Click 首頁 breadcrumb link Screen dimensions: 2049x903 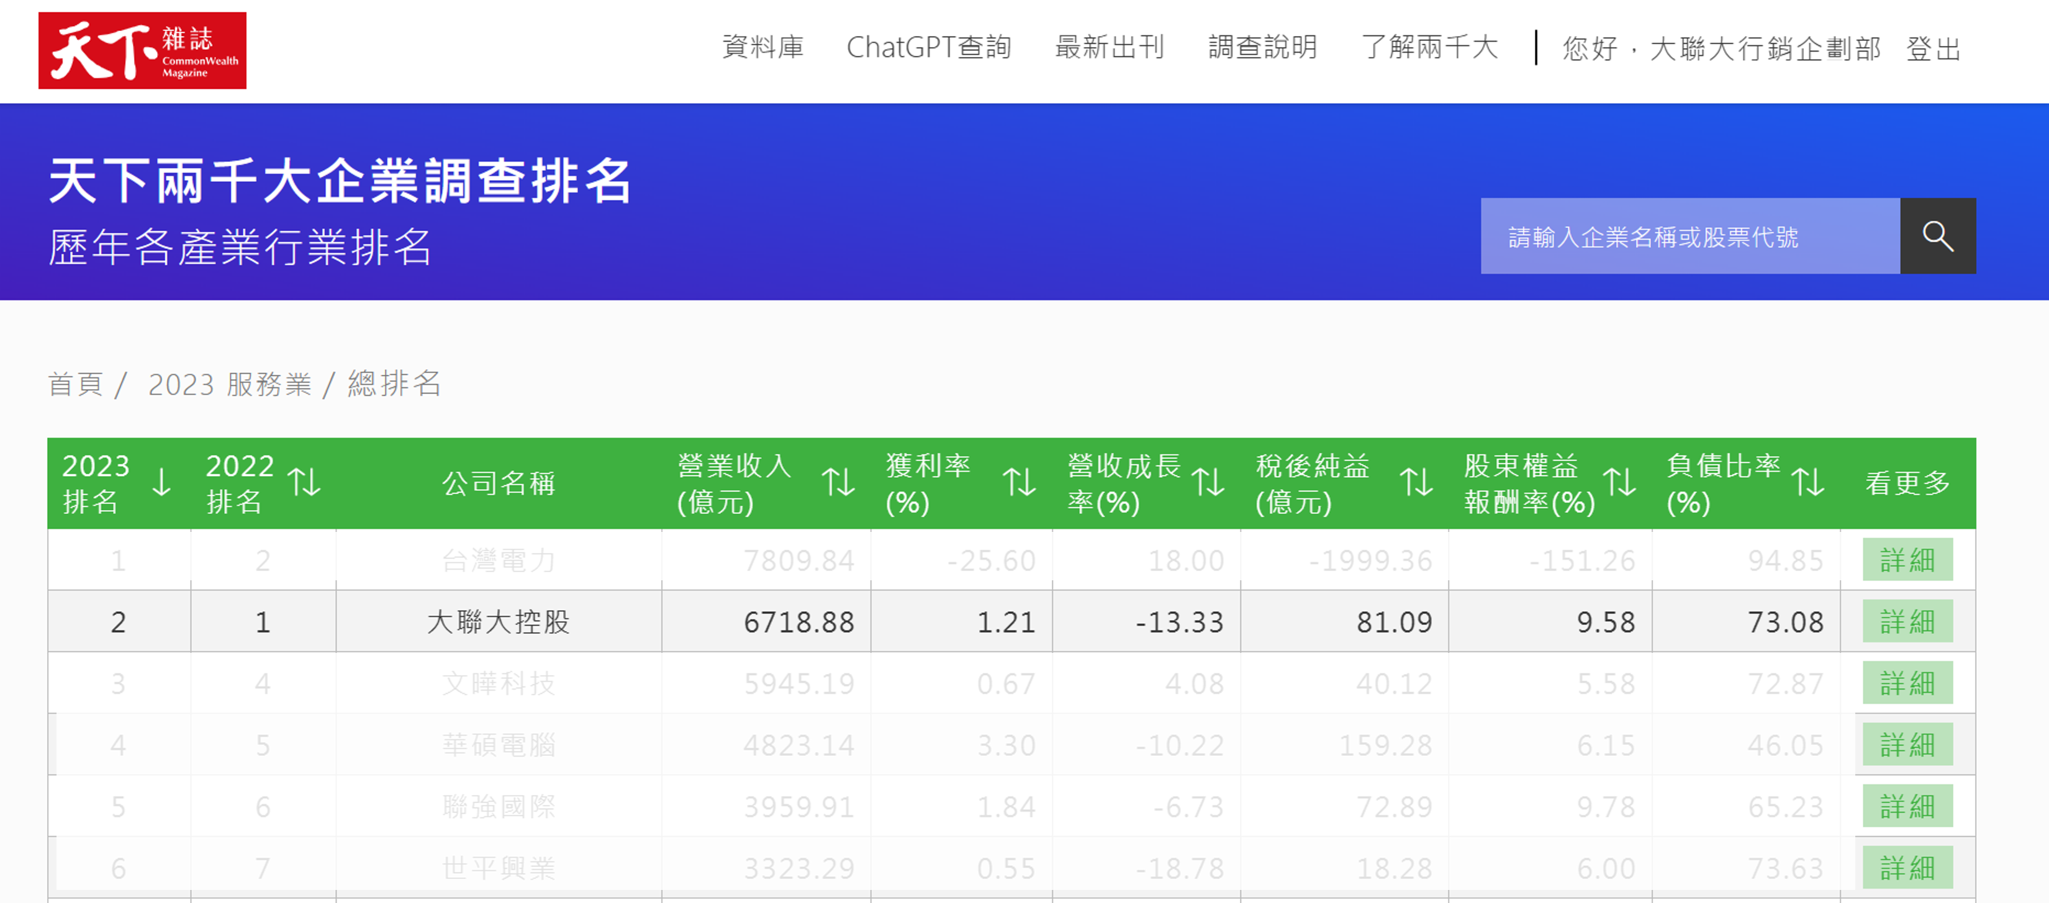pyautogui.click(x=76, y=384)
